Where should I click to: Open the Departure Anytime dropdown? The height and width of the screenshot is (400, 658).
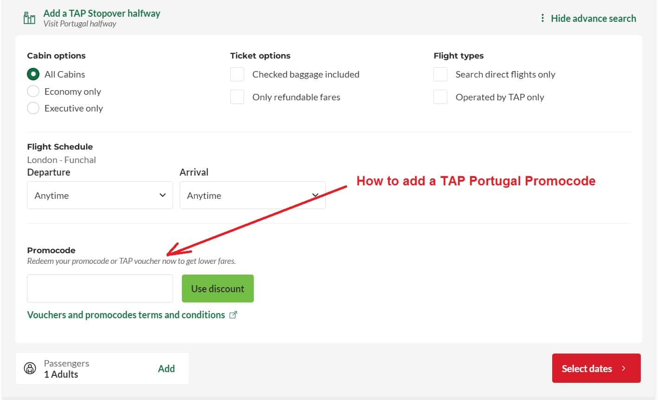click(100, 195)
